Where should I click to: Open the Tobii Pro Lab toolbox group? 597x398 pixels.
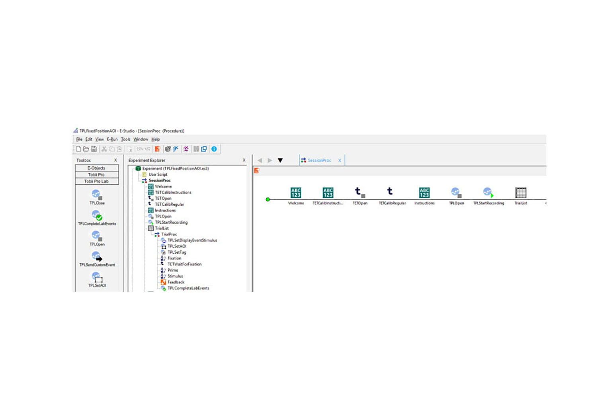[x=97, y=181]
